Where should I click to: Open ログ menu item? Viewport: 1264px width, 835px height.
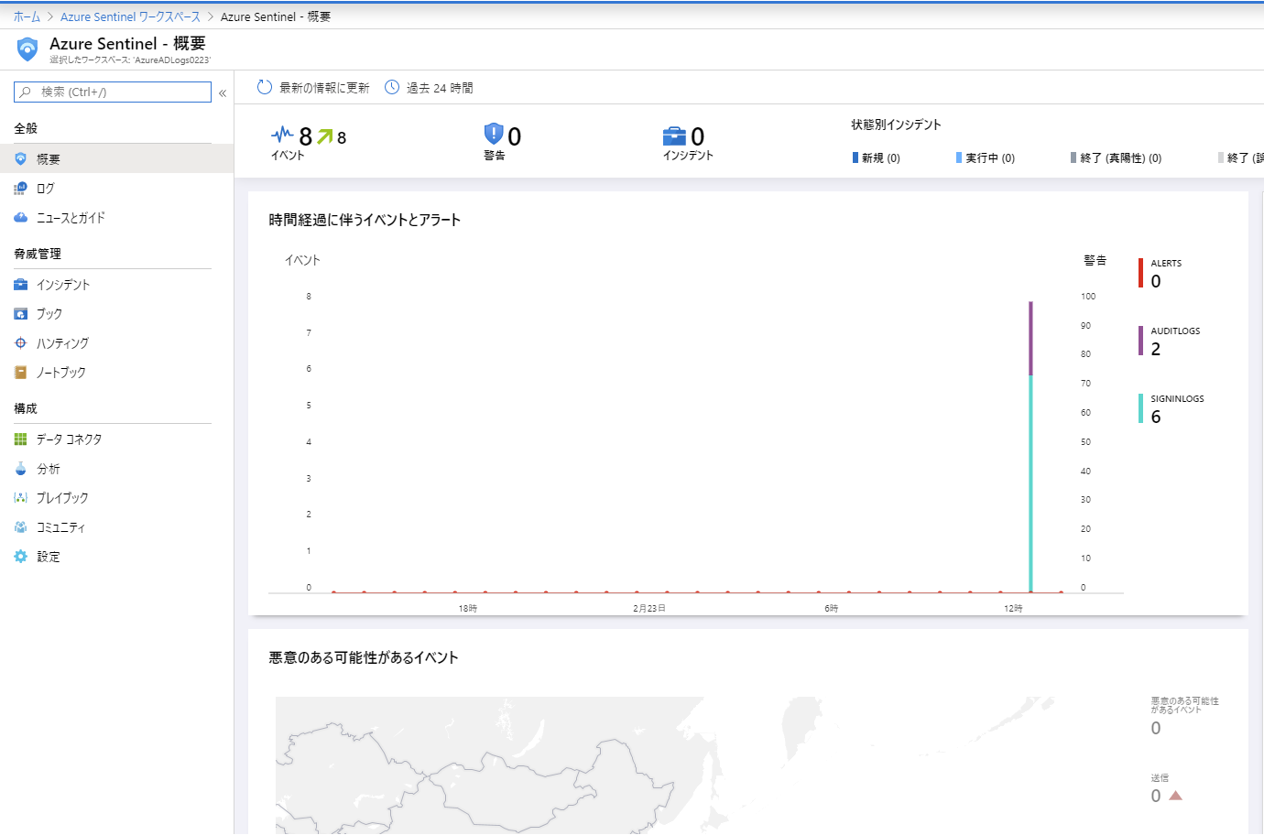click(116, 189)
